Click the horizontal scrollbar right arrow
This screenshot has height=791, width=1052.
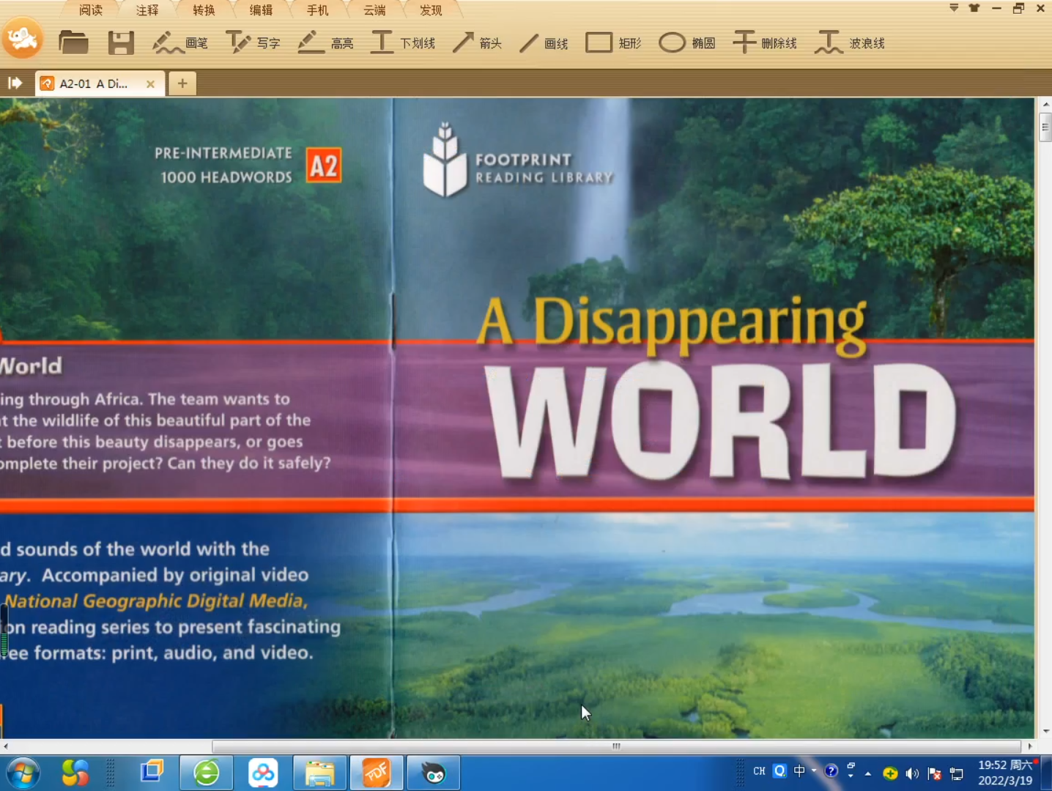point(1030,746)
